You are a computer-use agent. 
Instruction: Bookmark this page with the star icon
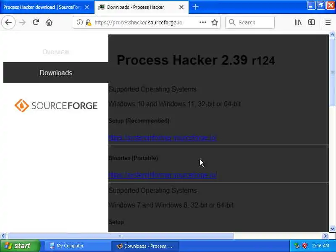[x=215, y=22]
